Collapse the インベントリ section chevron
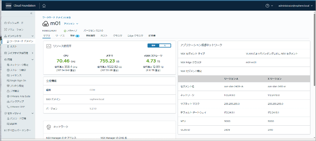 [32, 36]
